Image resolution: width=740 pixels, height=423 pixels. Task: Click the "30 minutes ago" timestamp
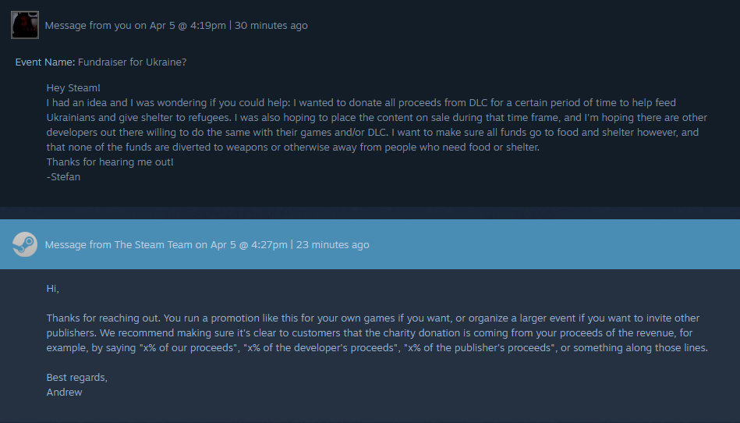[271, 26]
